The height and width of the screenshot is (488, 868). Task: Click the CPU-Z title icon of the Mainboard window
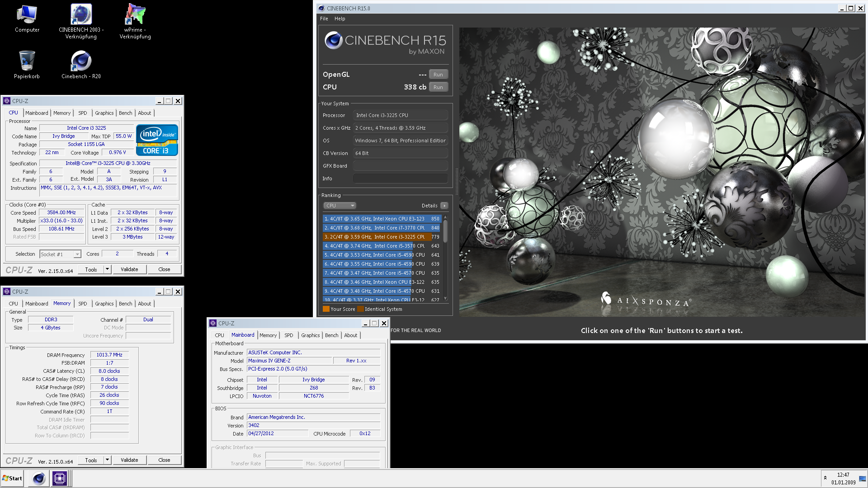(x=213, y=323)
